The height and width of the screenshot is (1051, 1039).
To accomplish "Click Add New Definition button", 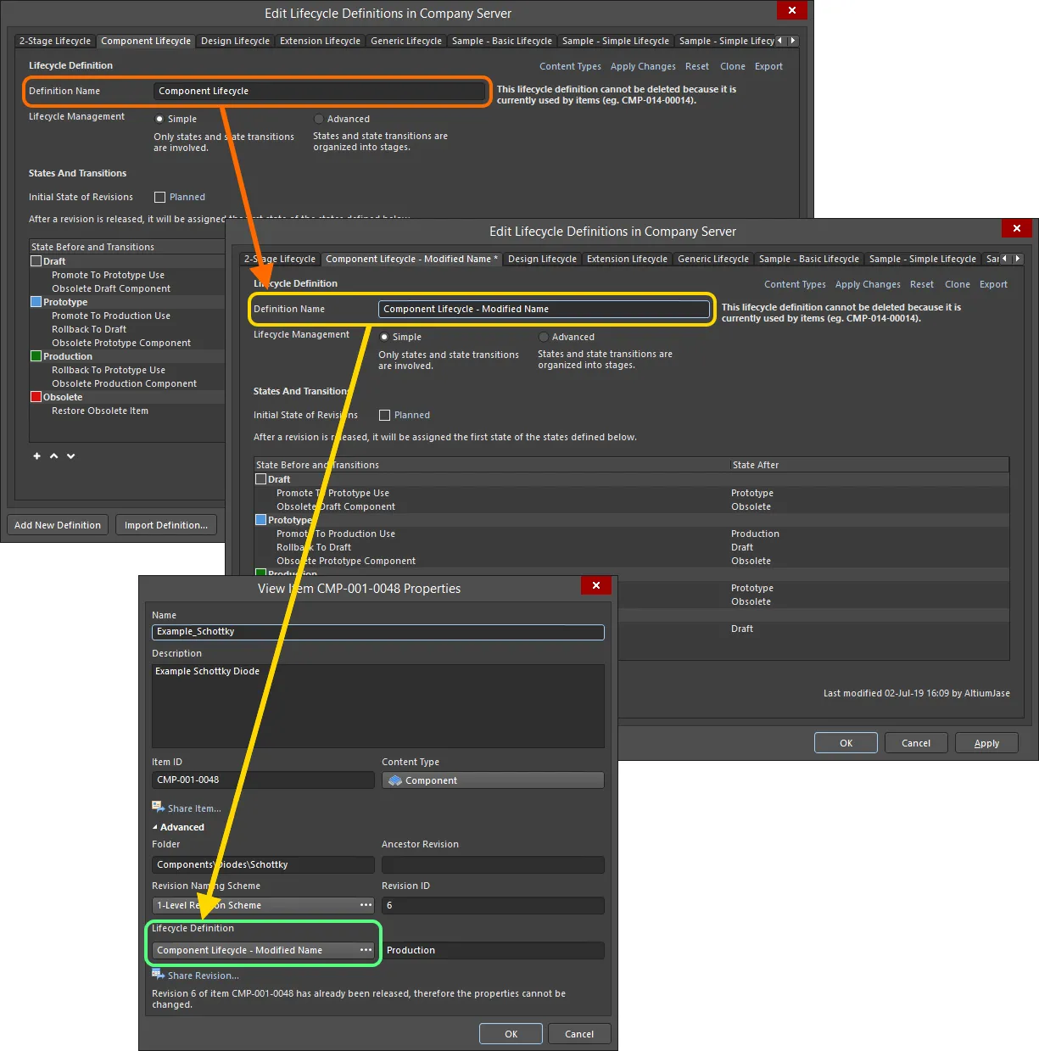I will (58, 525).
